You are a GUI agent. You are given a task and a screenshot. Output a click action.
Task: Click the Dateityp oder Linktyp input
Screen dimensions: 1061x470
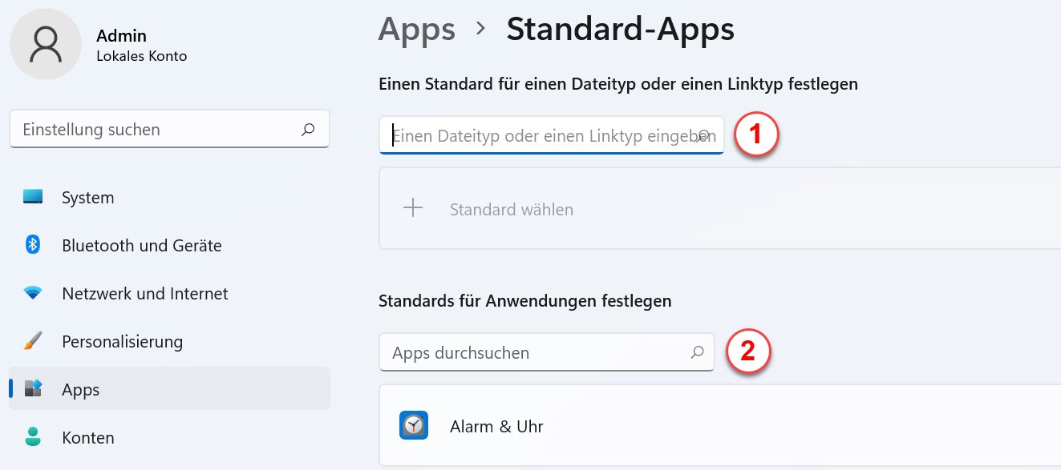(x=552, y=136)
